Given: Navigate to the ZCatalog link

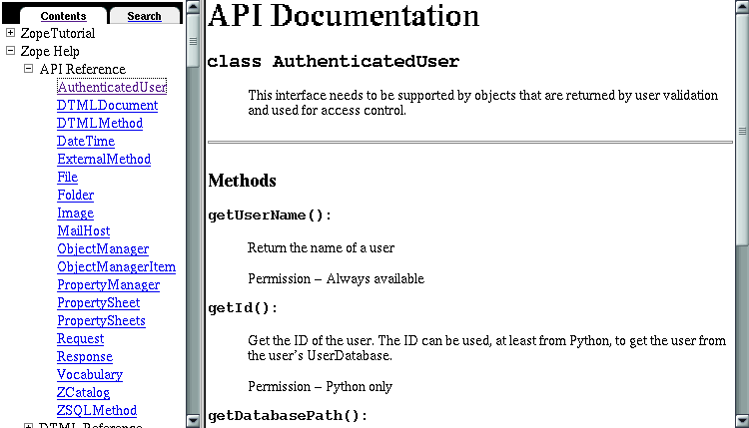Looking at the screenshot, I should 83,393.
